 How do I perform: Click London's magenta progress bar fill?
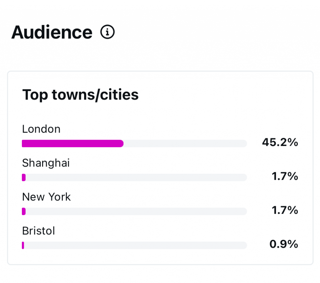[72, 144]
